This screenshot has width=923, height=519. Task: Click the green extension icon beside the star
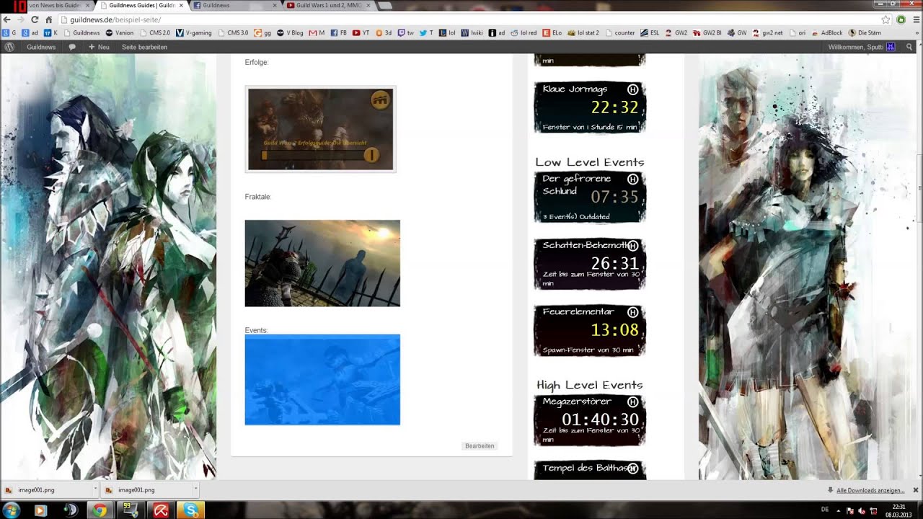pos(901,19)
